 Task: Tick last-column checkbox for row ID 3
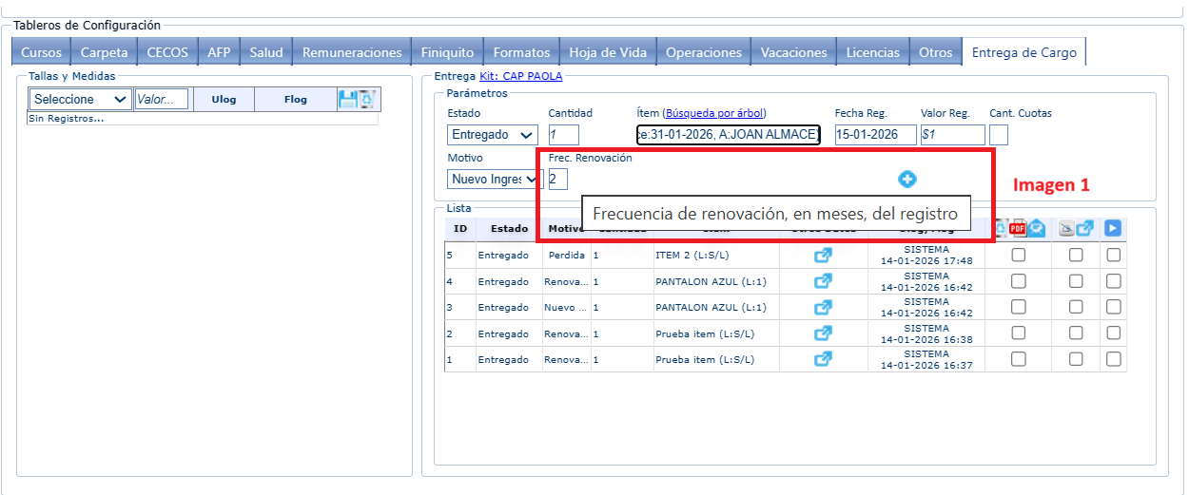1113,308
